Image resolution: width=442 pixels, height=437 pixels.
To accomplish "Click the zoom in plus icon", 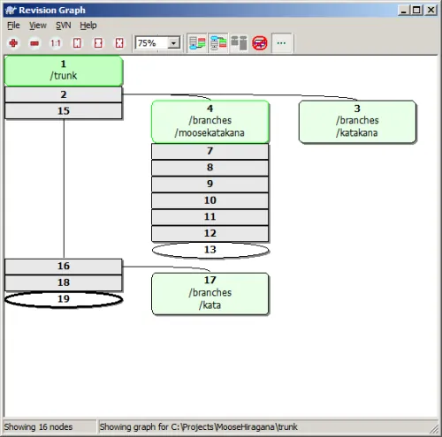I will click(x=13, y=43).
